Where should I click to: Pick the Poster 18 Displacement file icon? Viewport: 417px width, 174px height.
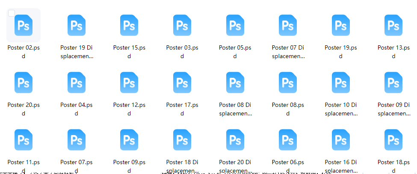pyautogui.click(x=182, y=140)
